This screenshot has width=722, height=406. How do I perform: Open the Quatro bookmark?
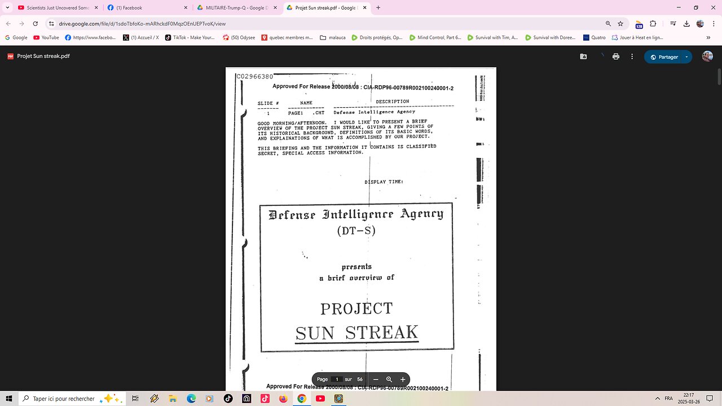click(x=595, y=38)
